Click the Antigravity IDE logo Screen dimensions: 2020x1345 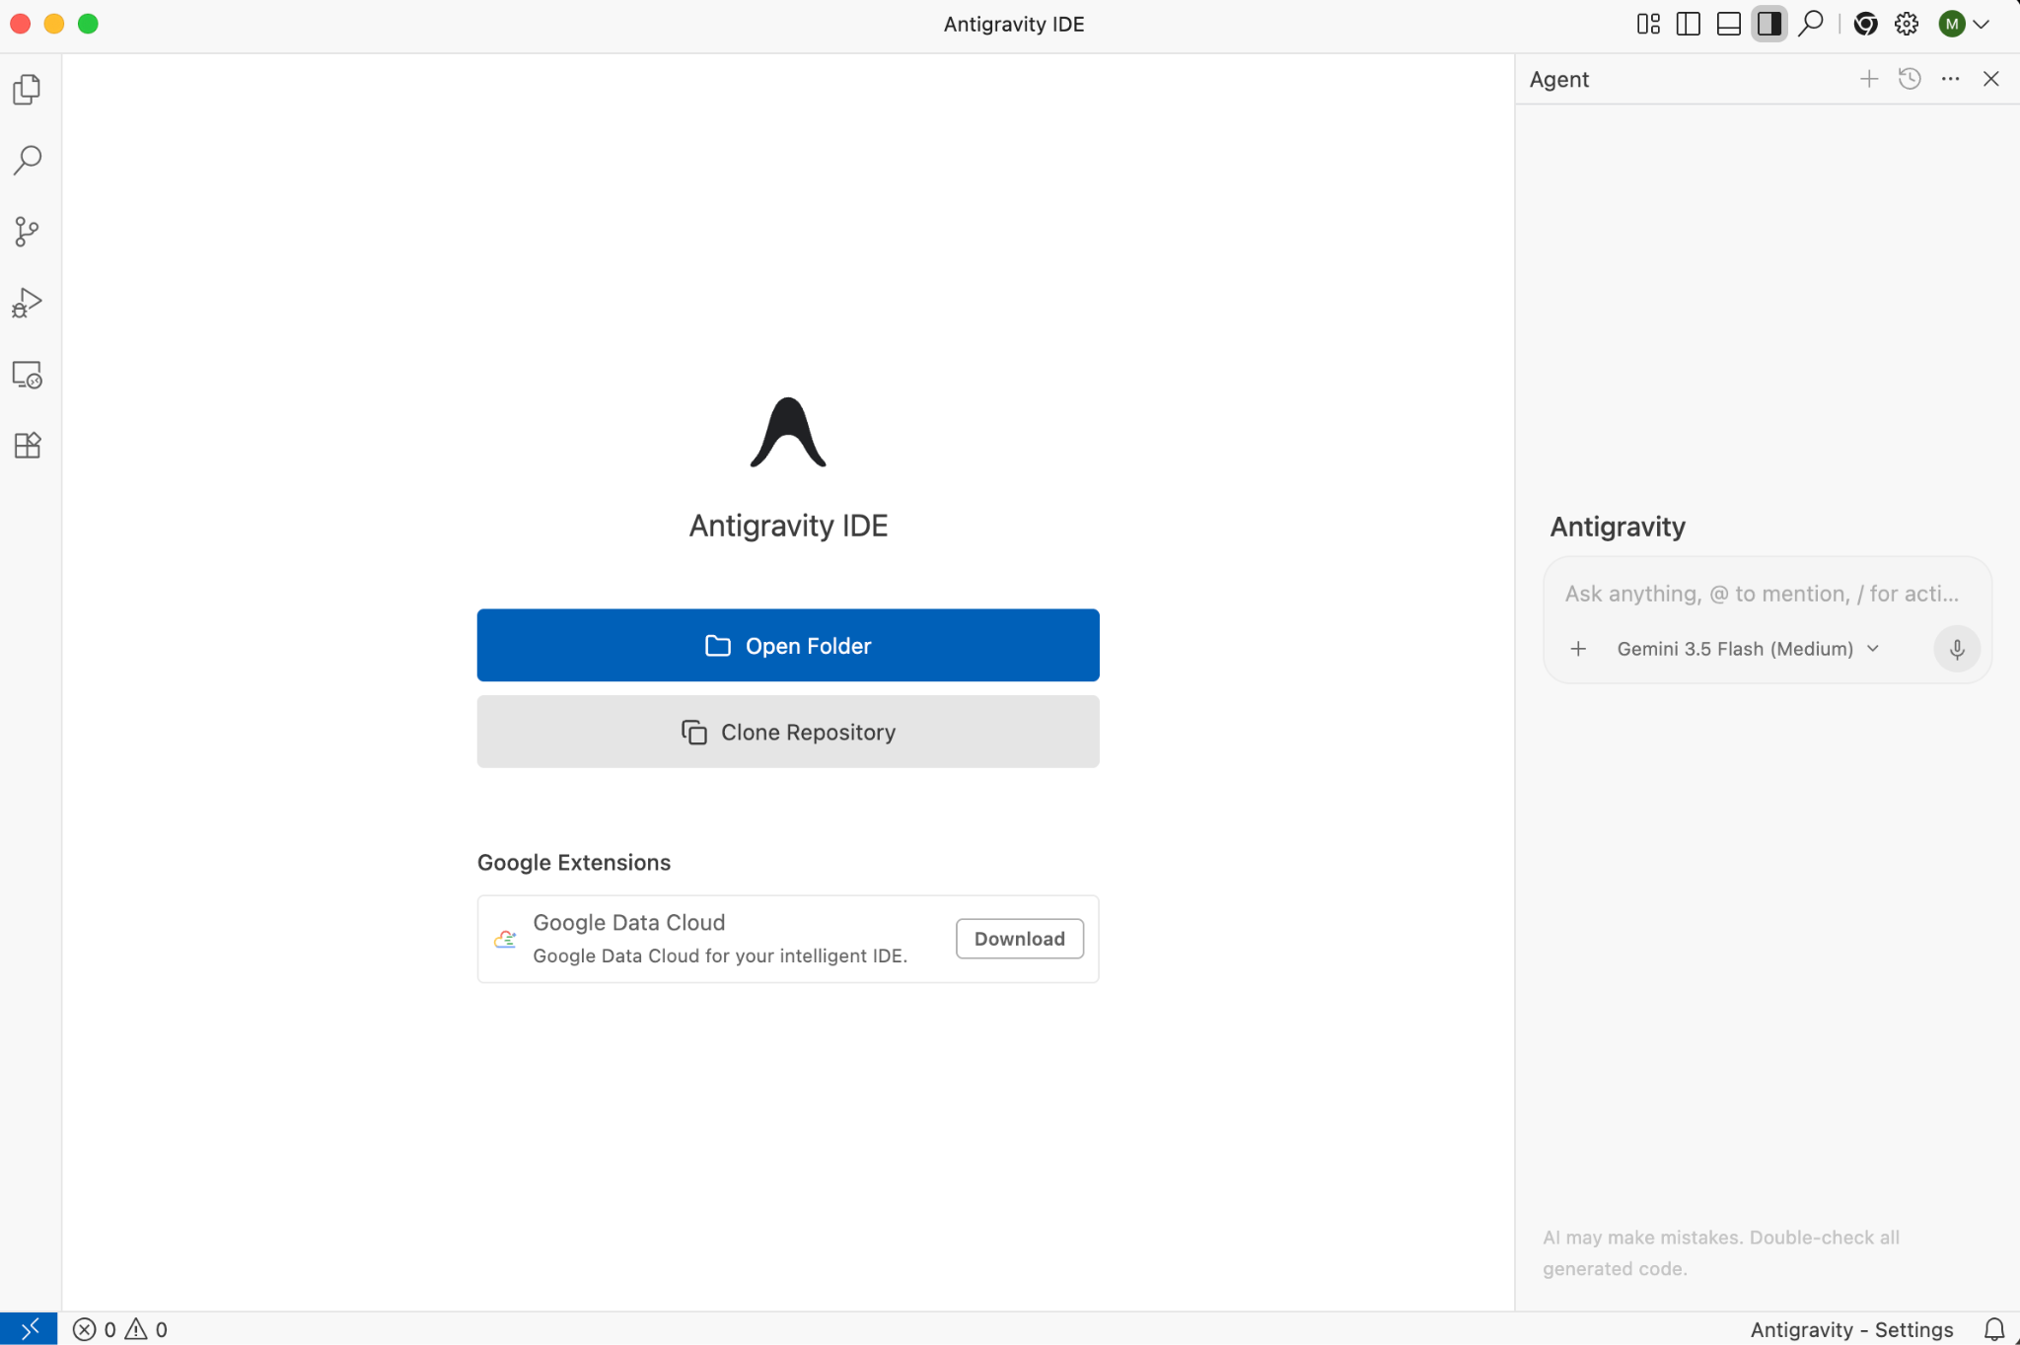click(788, 432)
